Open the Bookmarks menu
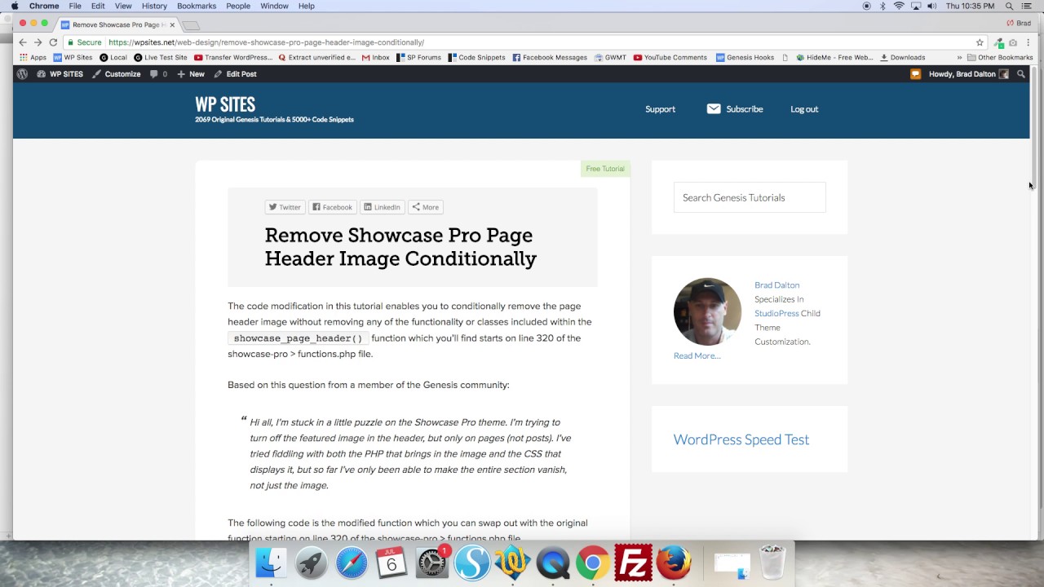 coord(197,6)
